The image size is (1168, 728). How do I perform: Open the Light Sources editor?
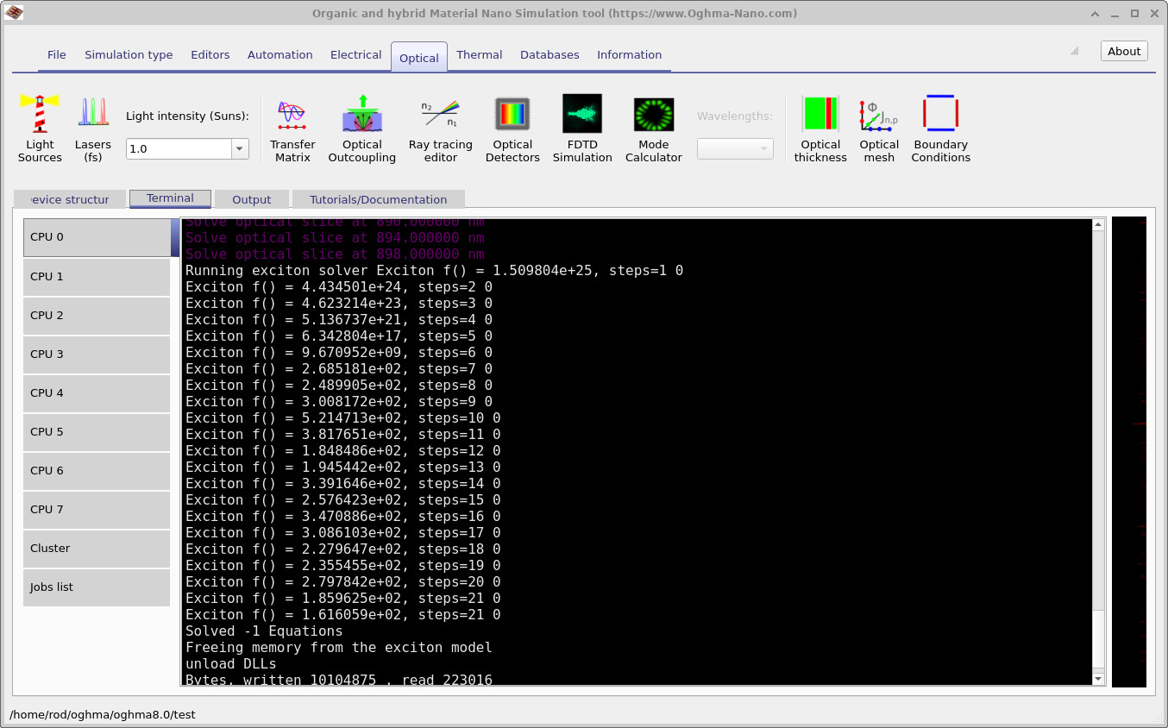(40, 128)
